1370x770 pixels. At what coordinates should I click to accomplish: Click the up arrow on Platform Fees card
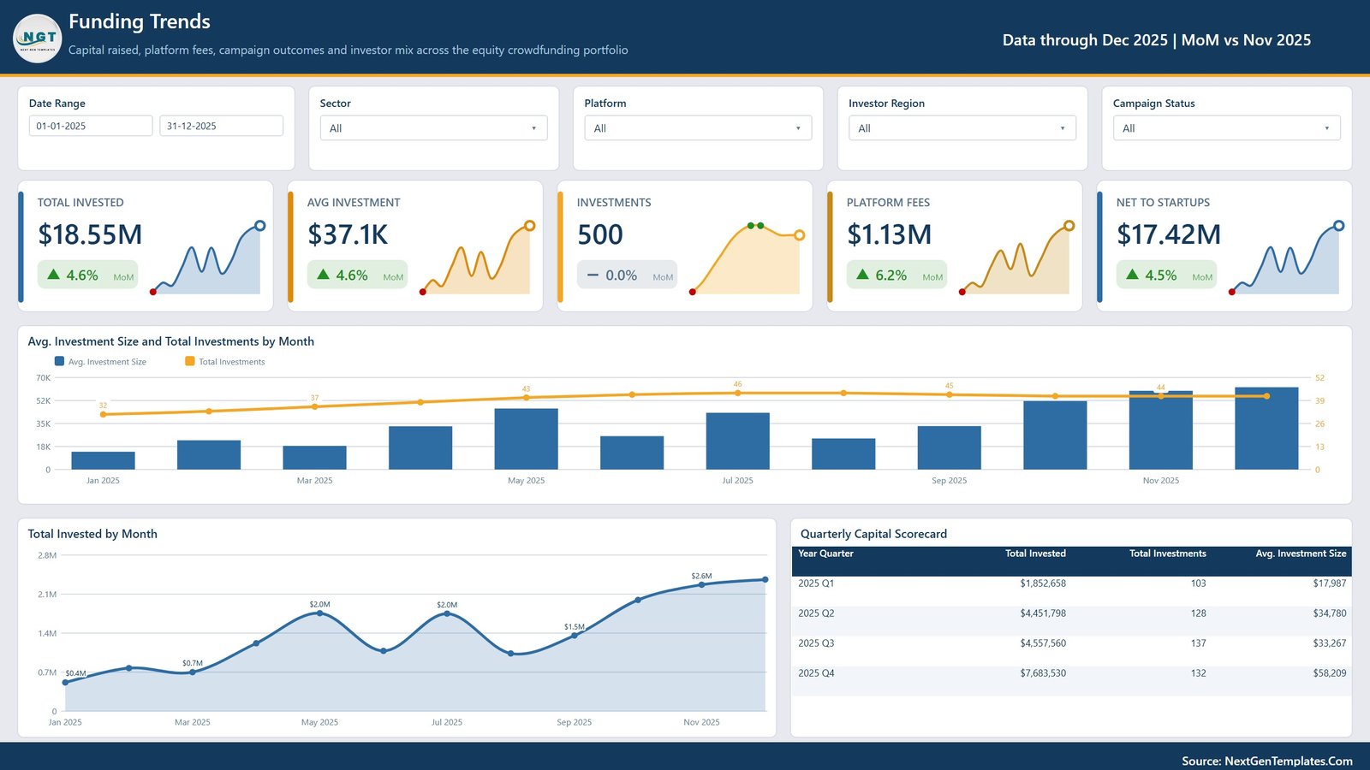pyautogui.click(x=863, y=275)
